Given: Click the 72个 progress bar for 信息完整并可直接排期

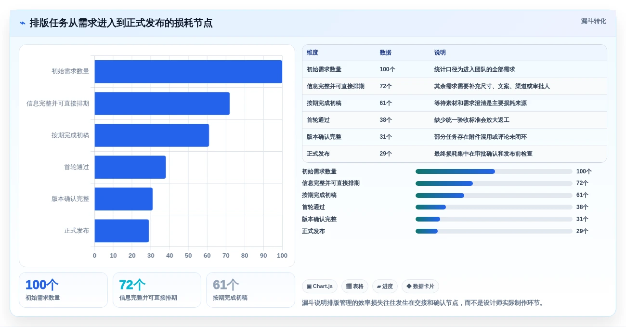Looking at the screenshot, I should pyautogui.click(x=494, y=183).
